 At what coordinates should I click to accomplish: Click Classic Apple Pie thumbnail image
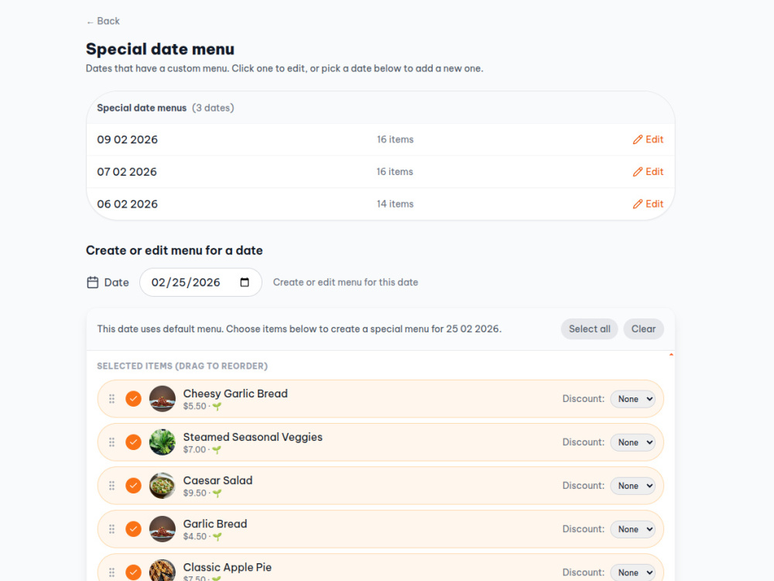(x=163, y=570)
